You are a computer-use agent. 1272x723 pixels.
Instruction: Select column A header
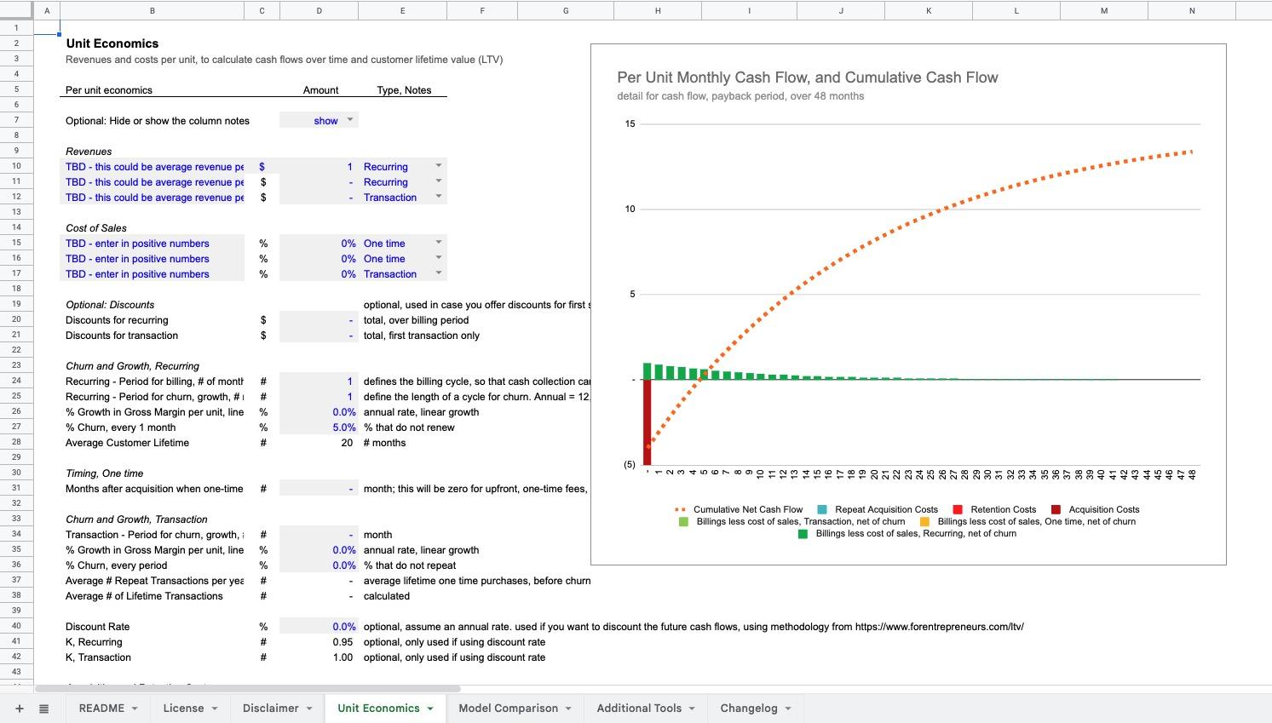(x=47, y=9)
